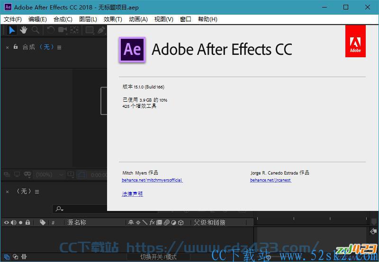The image size is (379, 262).
Task: Click the timeline layer search field
Action: pos(105,209)
